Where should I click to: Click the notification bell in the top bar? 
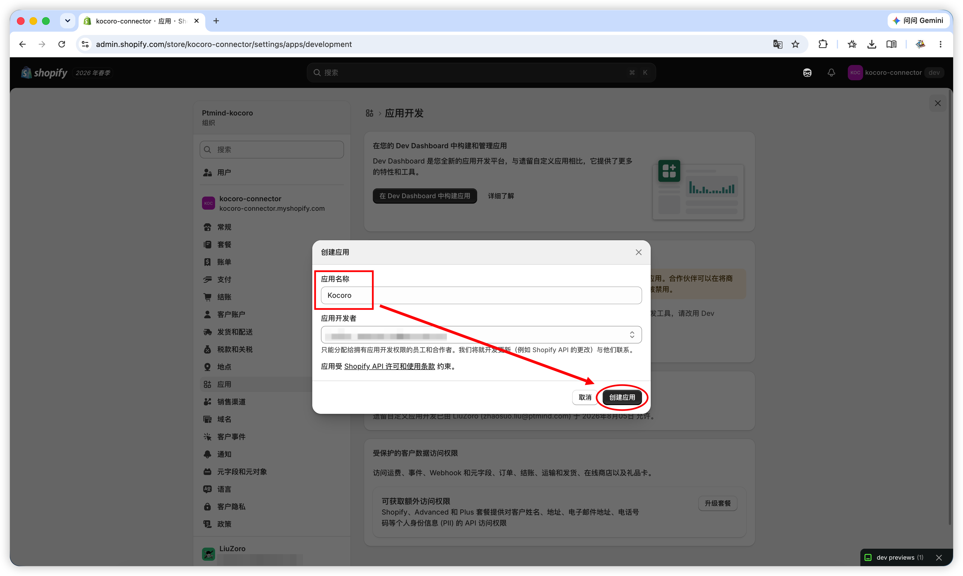831,73
